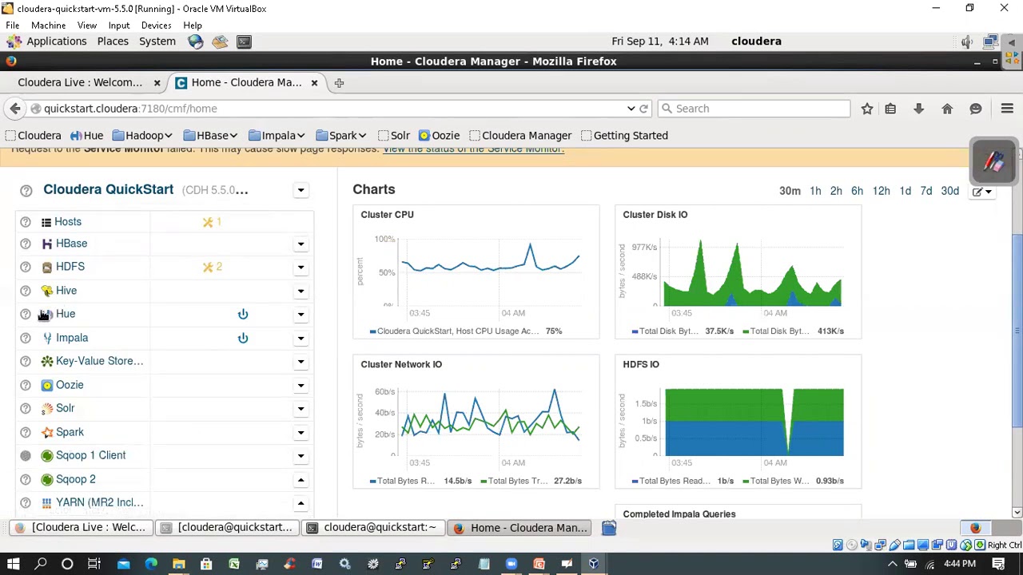Screen dimensions: 1023x575
Task: Click the chat smiley icon in toolbar
Action: coord(976,109)
